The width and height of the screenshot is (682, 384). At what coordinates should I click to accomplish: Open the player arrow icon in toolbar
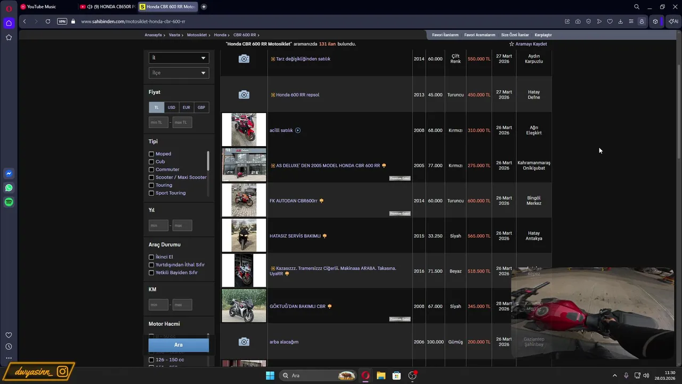(599, 21)
